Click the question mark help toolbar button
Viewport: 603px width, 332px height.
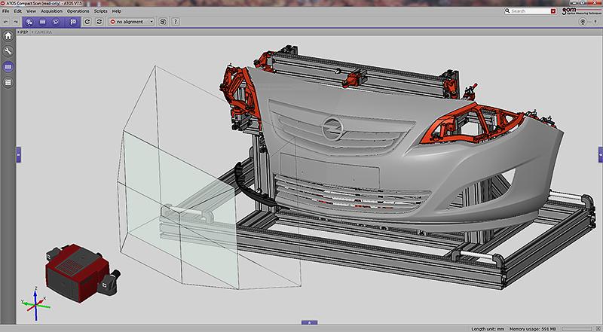click(176, 22)
